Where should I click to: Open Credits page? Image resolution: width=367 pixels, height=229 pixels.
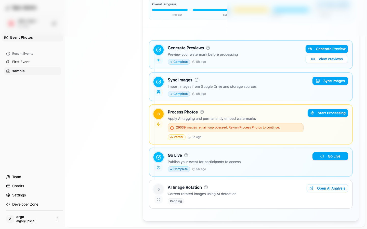(x=18, y=186)
